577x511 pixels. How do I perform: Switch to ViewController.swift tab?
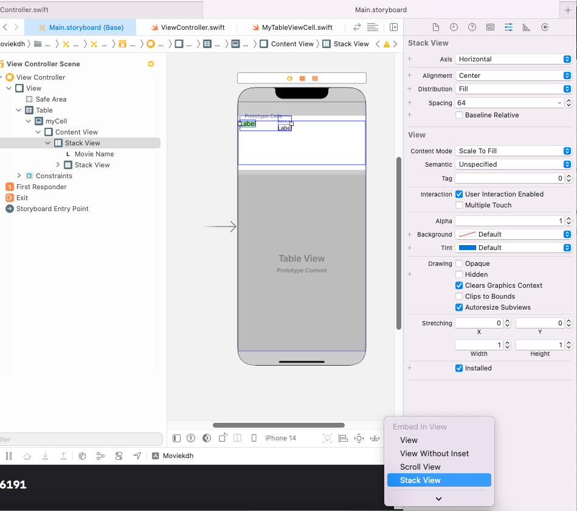[188, 27]
